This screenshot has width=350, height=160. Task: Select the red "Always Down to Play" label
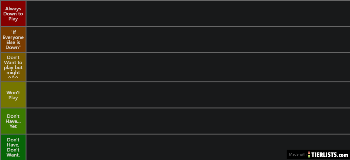pyautogui.click(x=13, y=14)
